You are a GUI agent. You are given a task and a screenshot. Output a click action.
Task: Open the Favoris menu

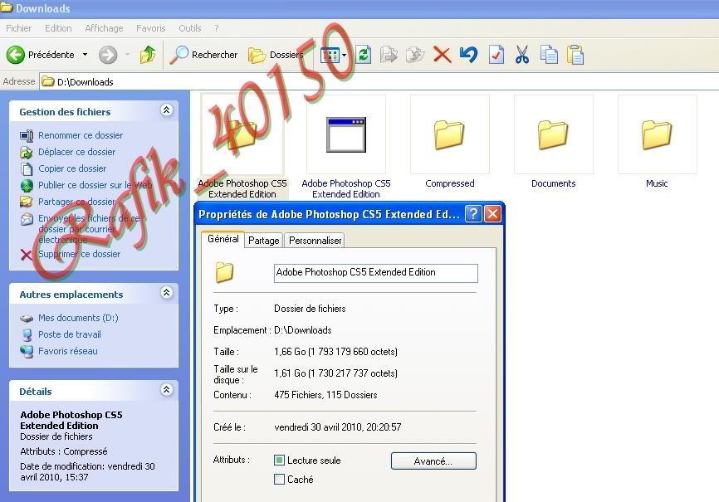coord(151,28)
